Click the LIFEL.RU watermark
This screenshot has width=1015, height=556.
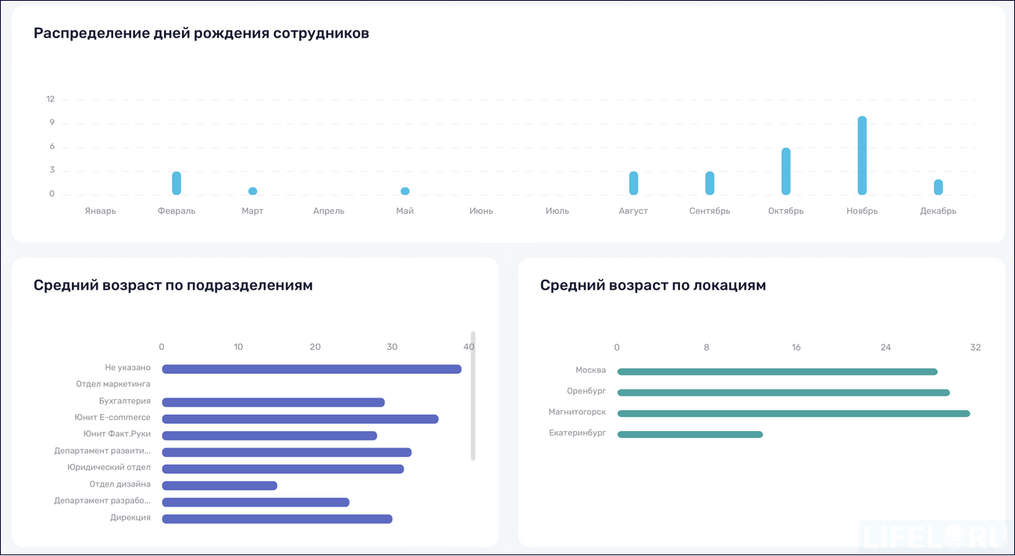pos(931,535)
